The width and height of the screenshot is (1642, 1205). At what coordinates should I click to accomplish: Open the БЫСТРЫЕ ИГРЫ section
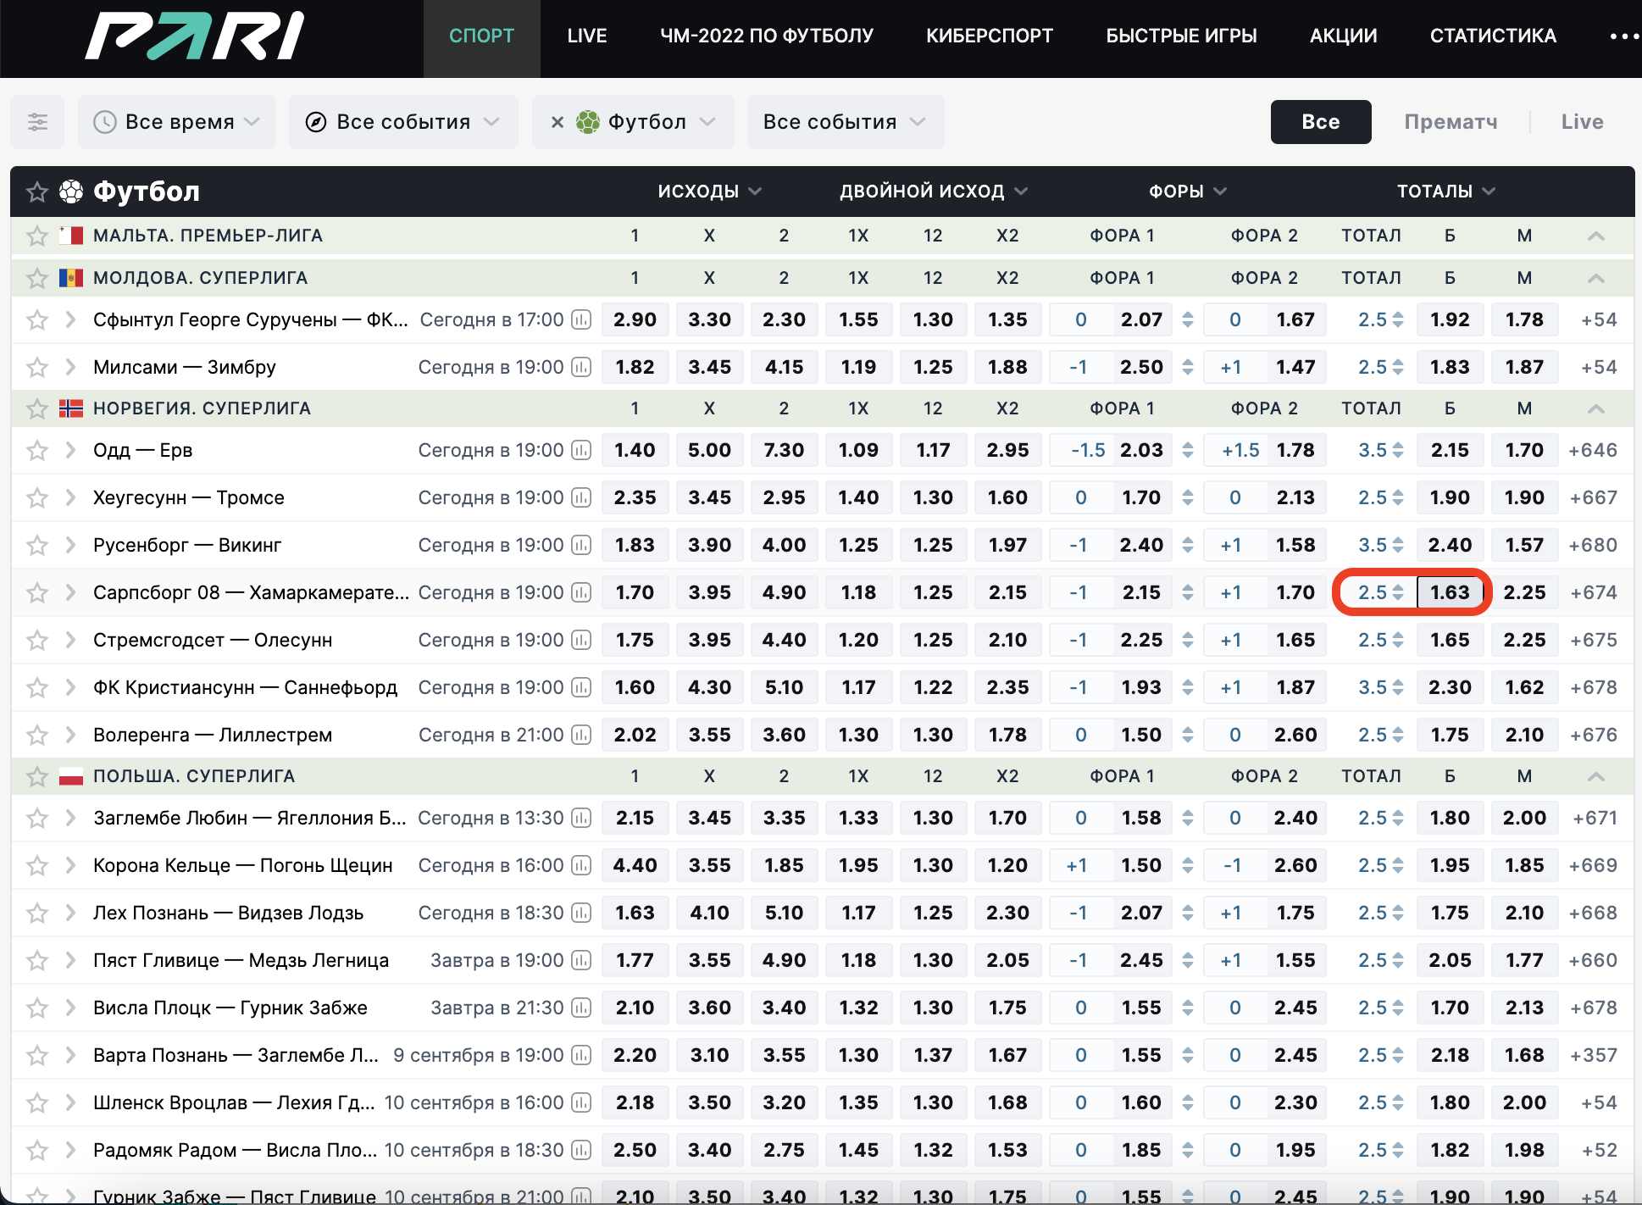(1181, 36)
